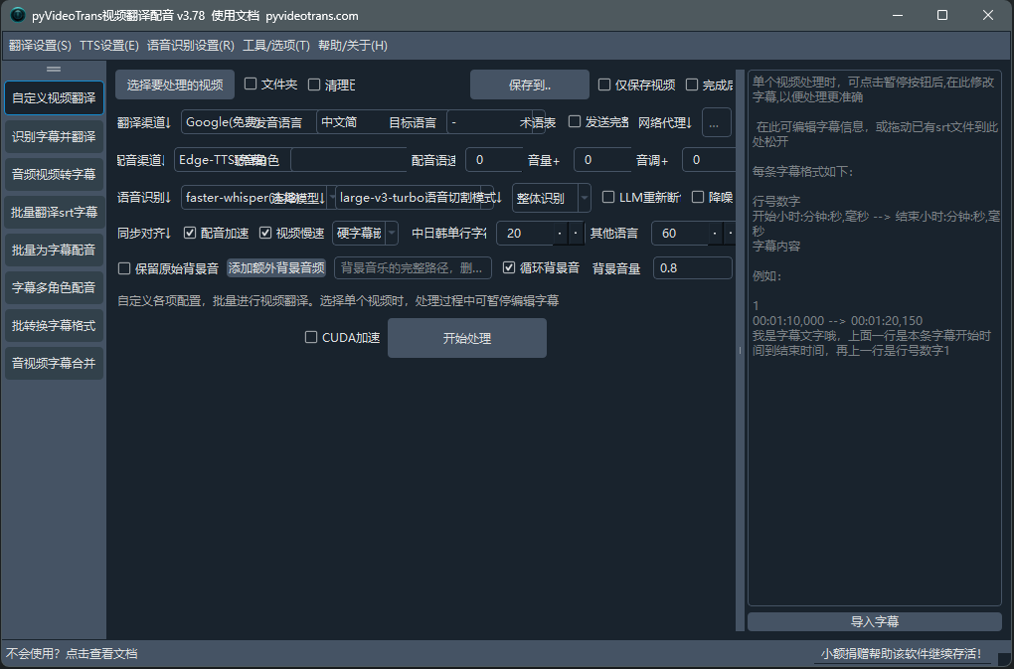
Task: Expand the 整体识别 recognition mode dropdown
Action: [x=583, y=198]
